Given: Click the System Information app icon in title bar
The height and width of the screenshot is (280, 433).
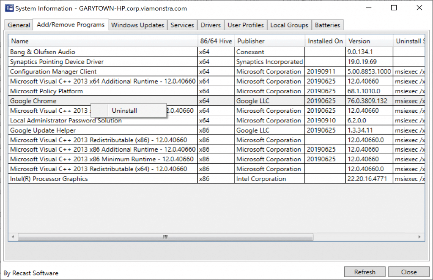Looking at the screenshot, I should (x=9, y=8).
